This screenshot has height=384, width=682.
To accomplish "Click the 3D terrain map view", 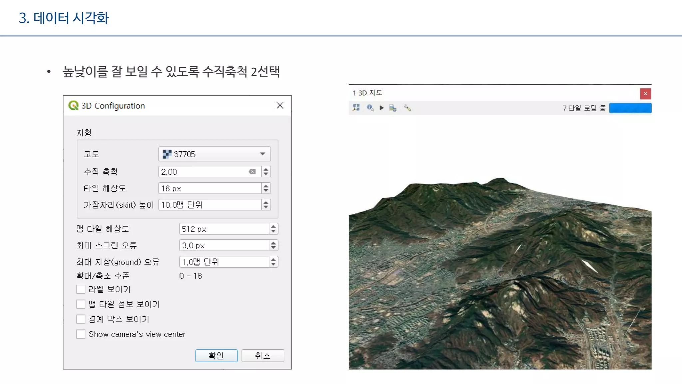I will (x=500, y=243).
